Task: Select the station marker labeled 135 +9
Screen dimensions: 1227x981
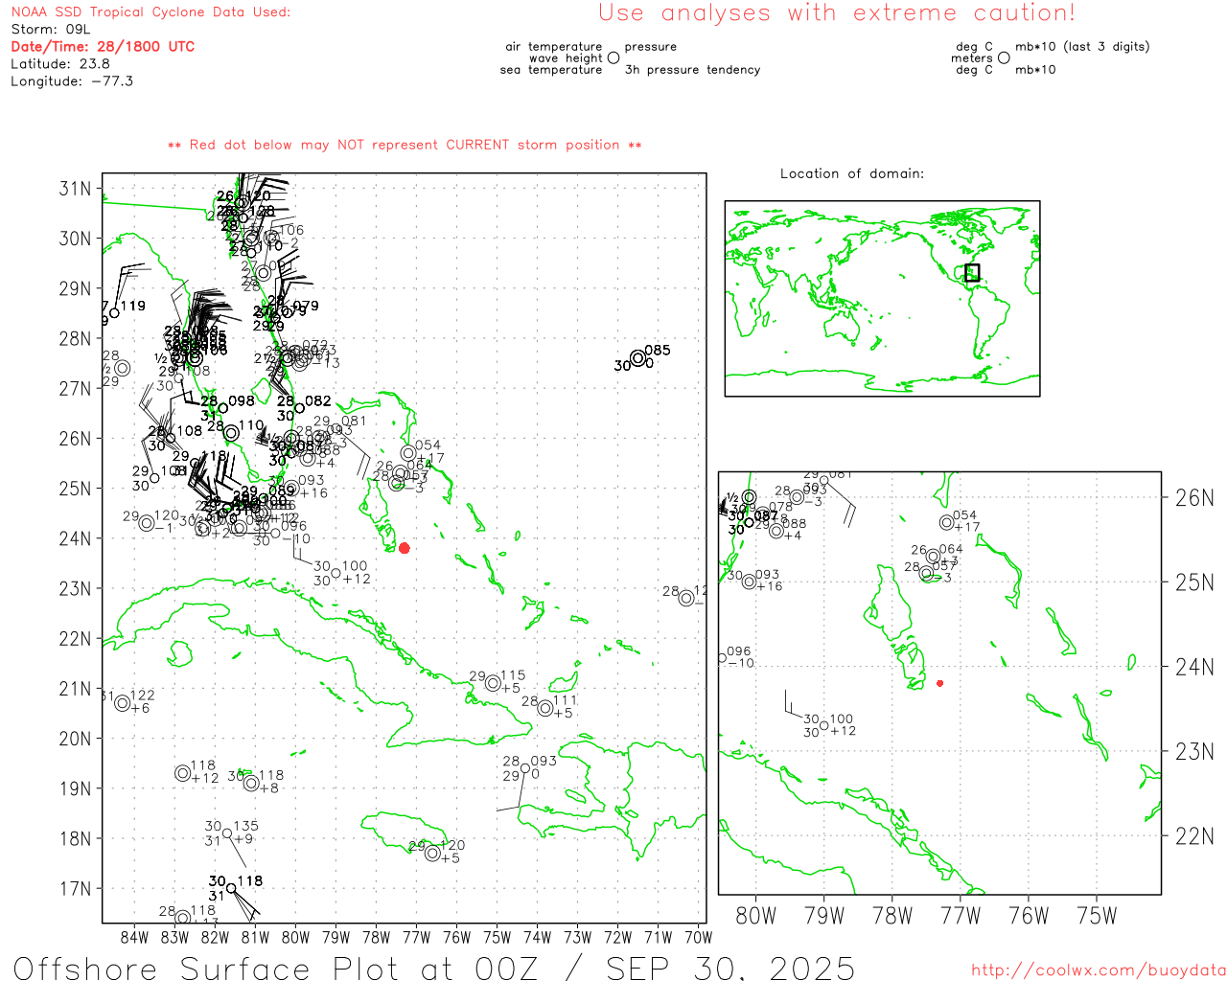Action: pos(227,833)
